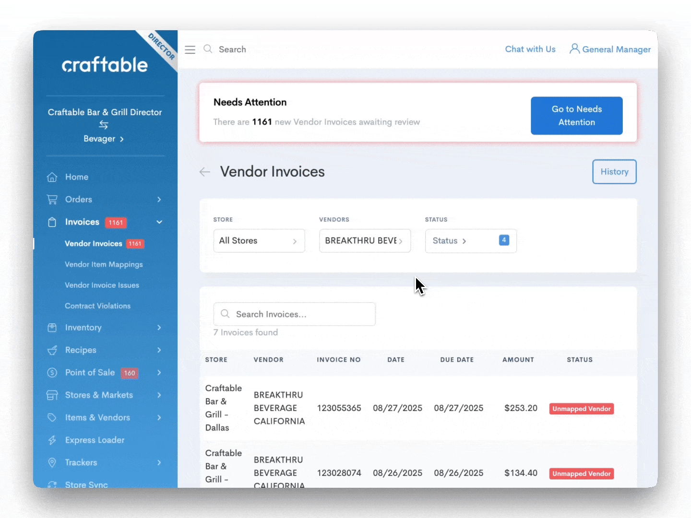Click the VENDOR column header

(269, 360)
